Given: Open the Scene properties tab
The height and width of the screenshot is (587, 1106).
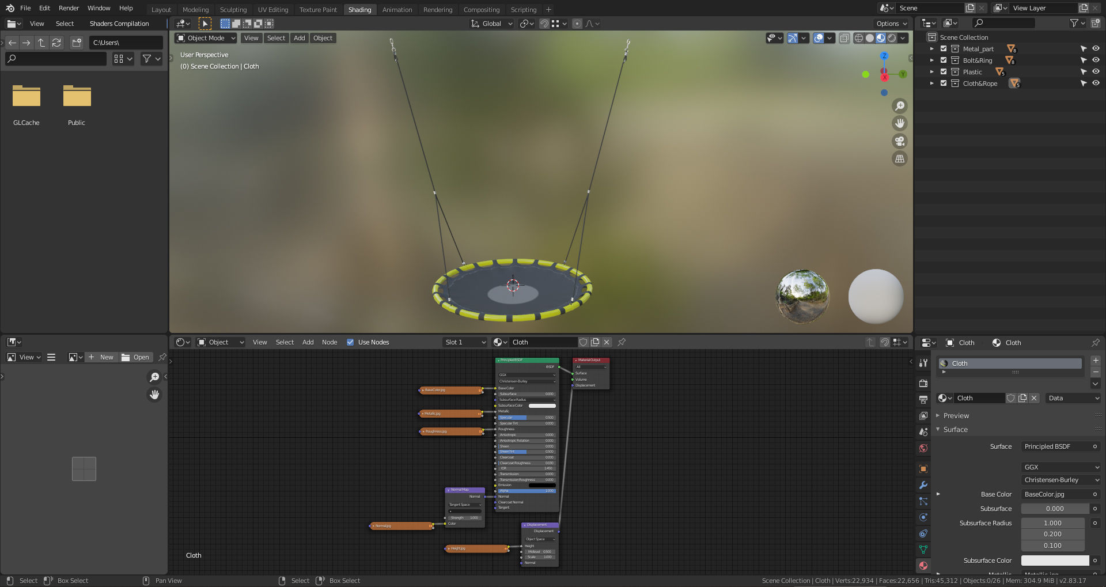Looking at the screenshot, I should coord(923,431).
